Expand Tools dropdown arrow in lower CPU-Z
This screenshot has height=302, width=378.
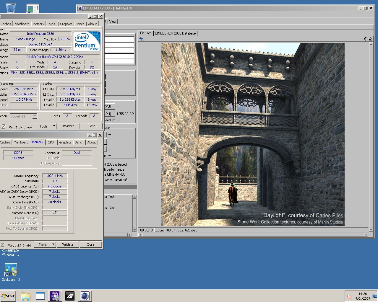[x=53, y=244]
